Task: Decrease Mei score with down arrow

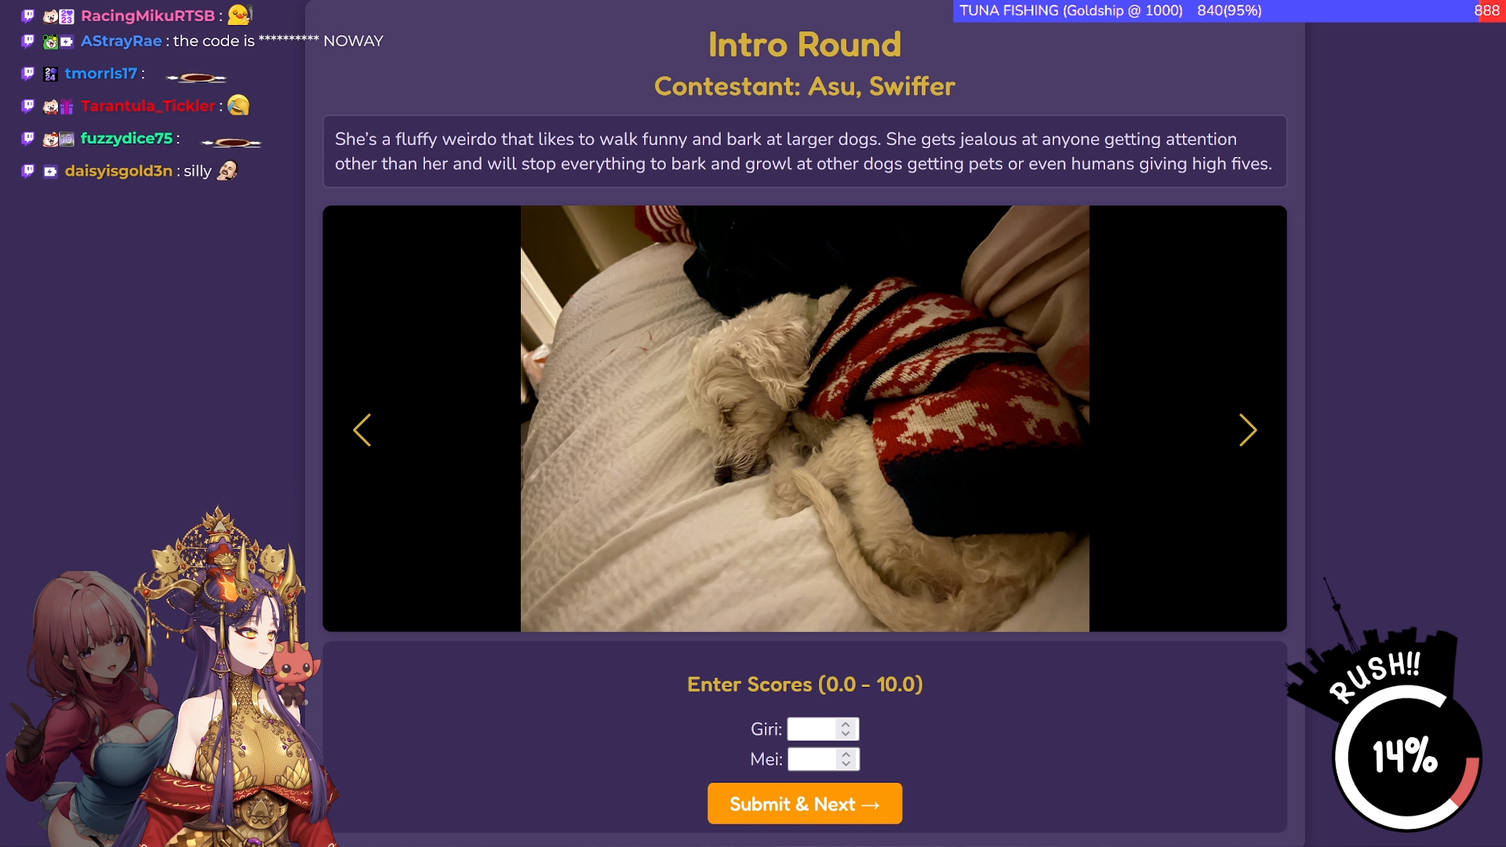Action: pyautogui.click(x=846, y=764)
